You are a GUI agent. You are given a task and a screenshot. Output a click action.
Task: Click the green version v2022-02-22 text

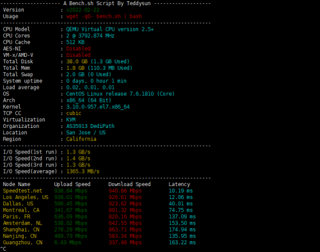[x=83, y=10]
